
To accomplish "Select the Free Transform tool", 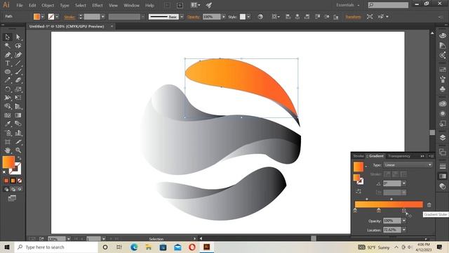I will (18, 98).
